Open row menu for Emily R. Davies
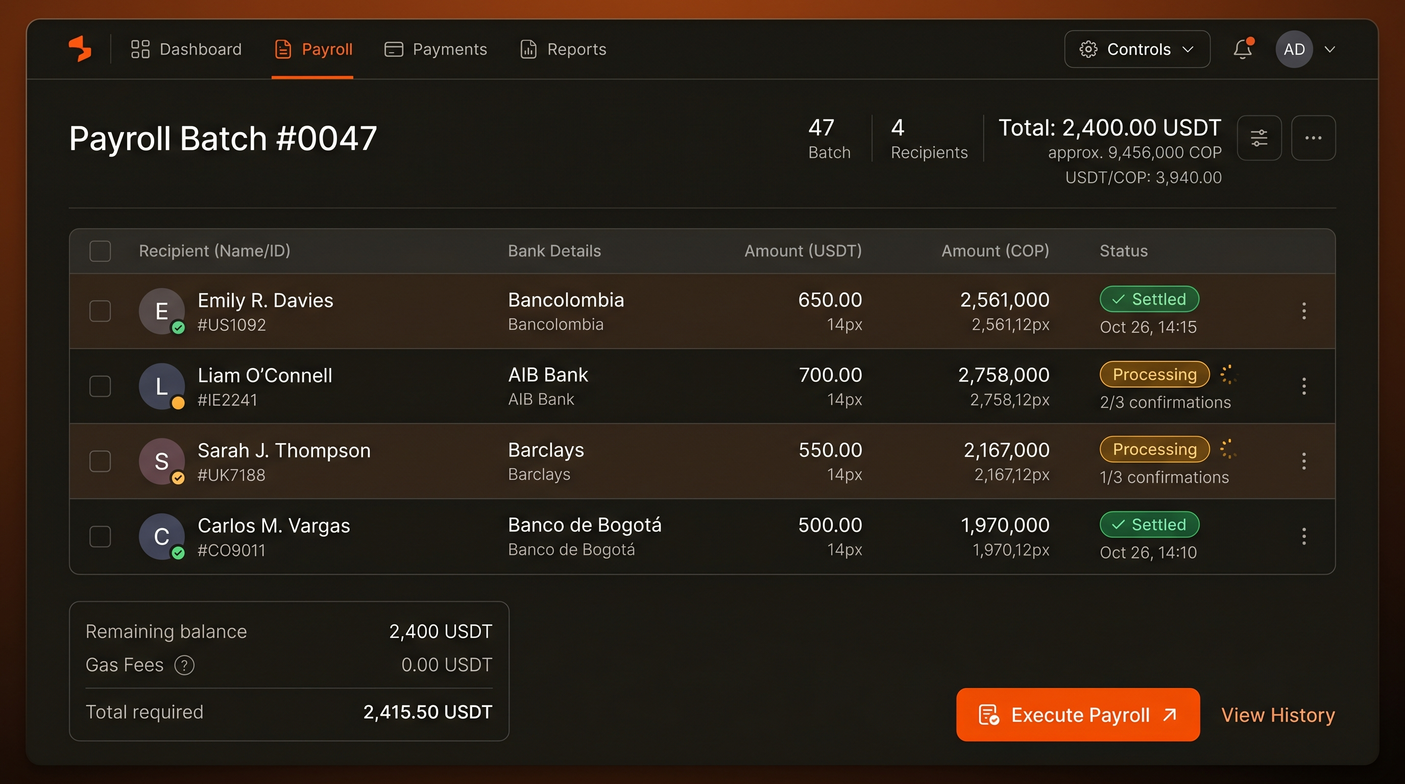 click(x=1304, y=311)
